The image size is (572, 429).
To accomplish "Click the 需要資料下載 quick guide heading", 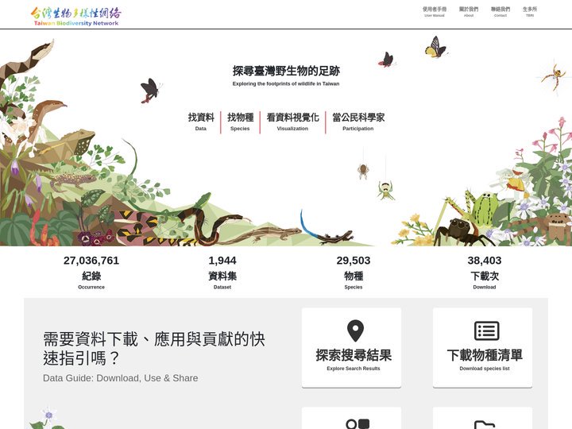I will pyautogui.click(x=153, y=349).
